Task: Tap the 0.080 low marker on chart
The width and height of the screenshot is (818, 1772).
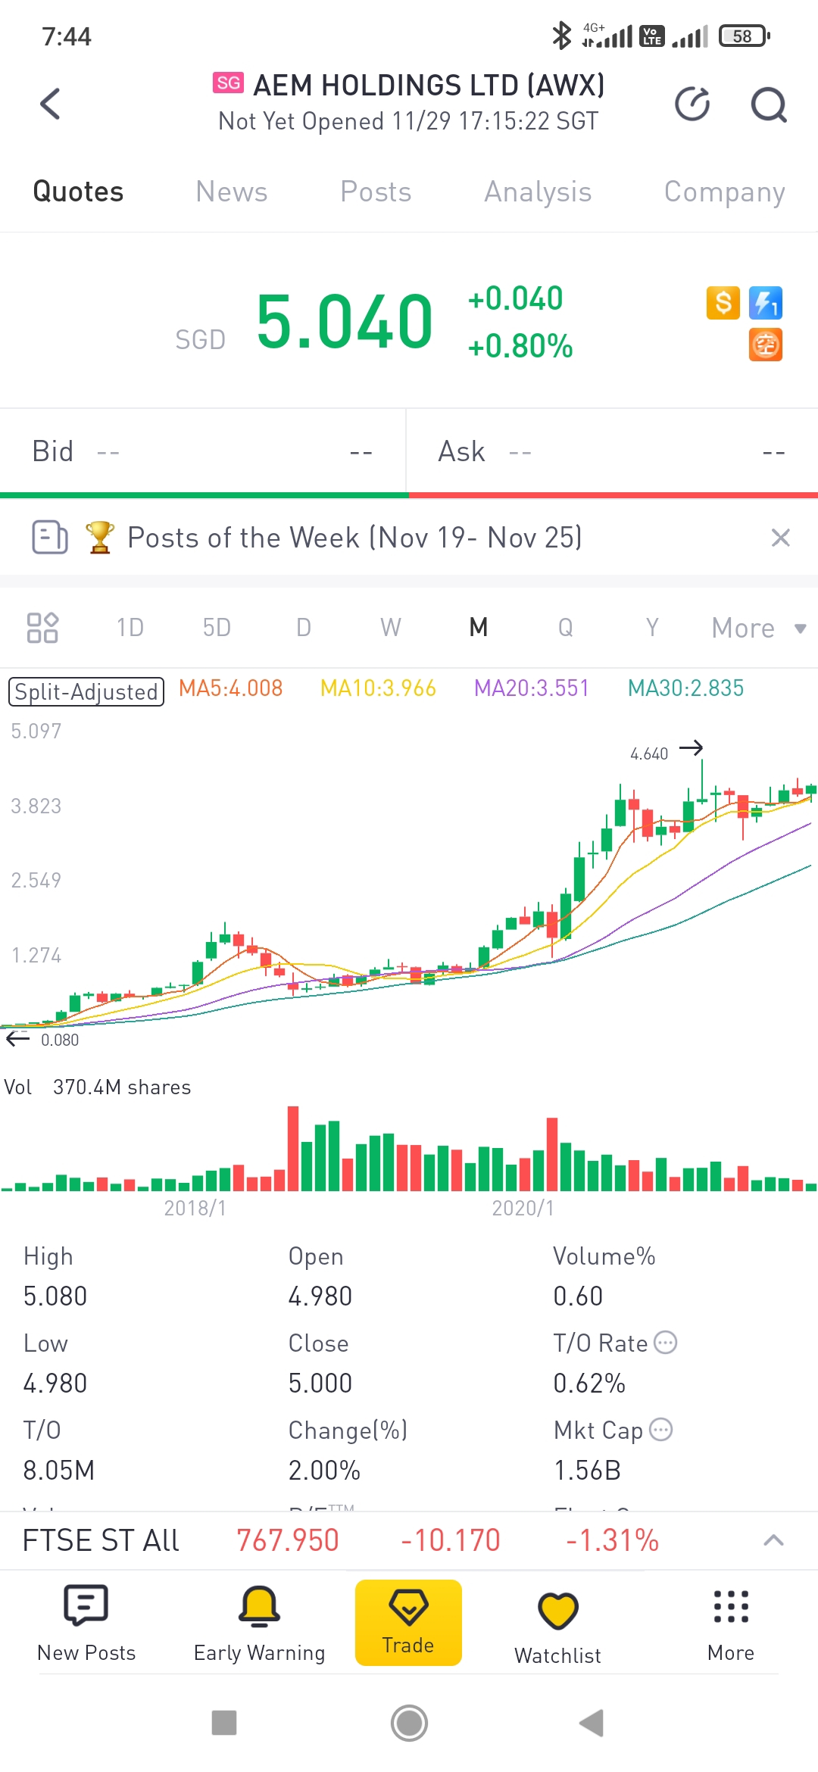Action: (x=60, y=1040)
